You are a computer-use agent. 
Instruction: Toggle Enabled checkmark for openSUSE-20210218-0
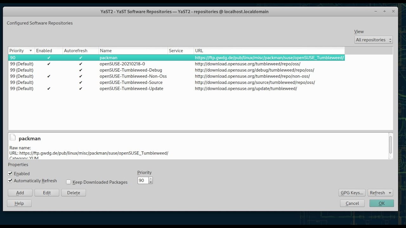(49, 64)
